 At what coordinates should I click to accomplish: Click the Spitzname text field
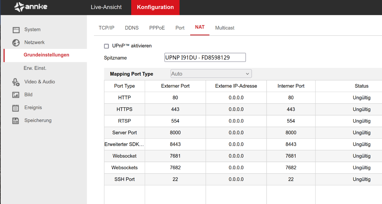tap(205, 58)
